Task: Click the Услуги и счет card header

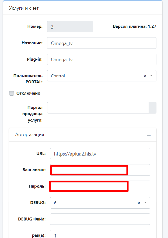Action: 81,8
